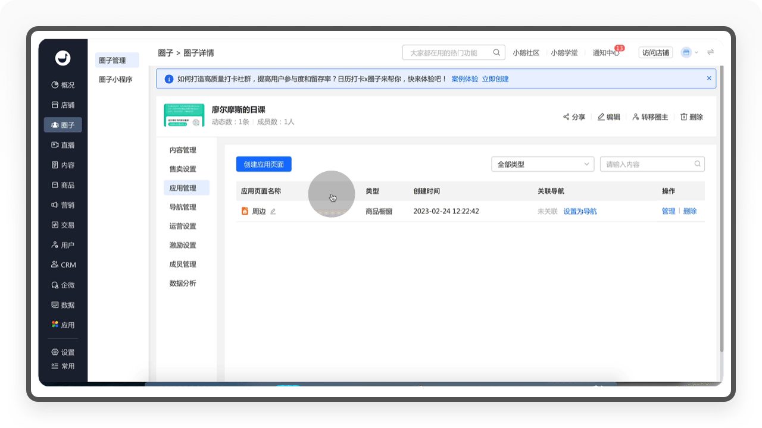Click the 删除 trash icon for the circle
762x428 pixels.
[x=684, y=117]
